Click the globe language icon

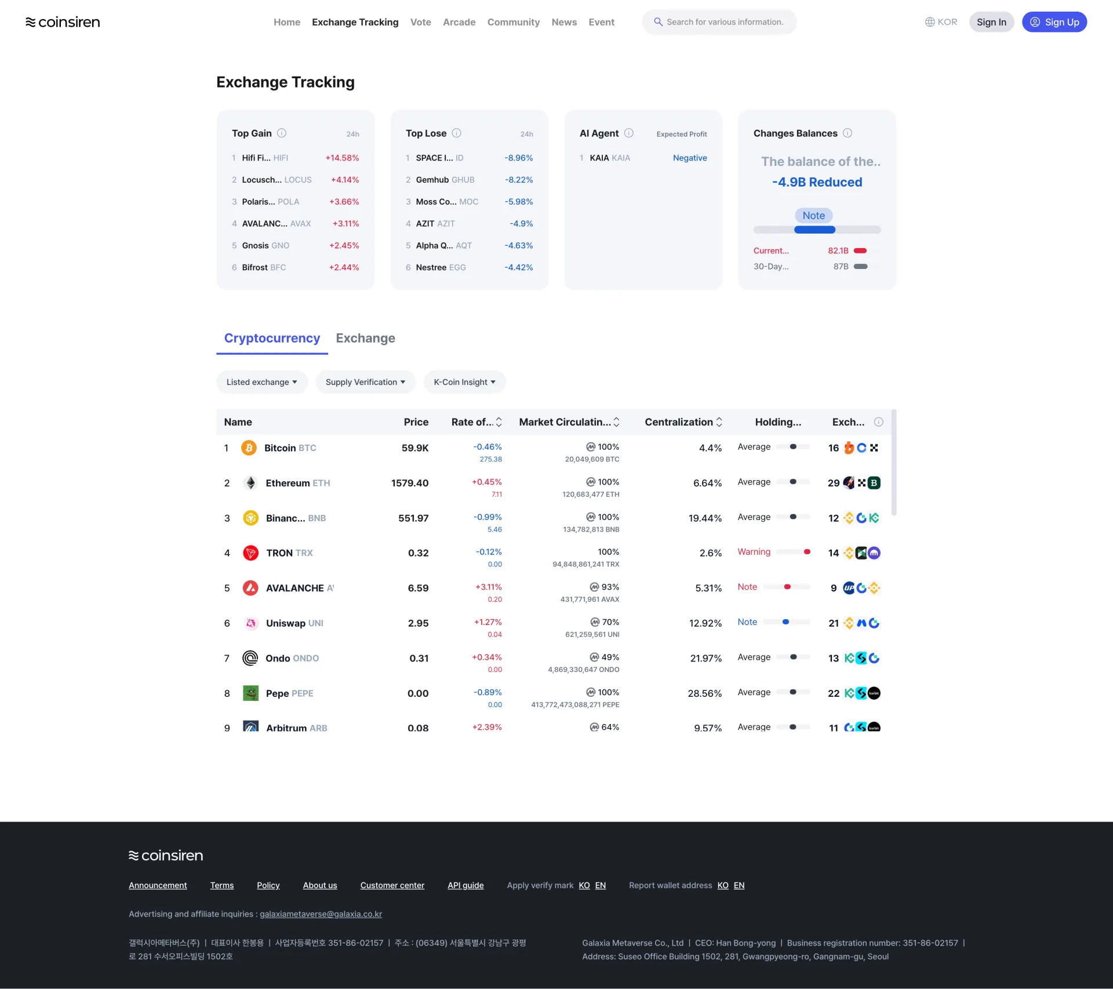(x=929, y=22)
